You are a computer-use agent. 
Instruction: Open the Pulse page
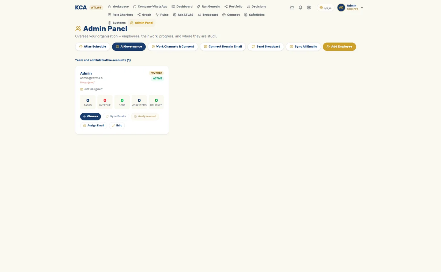click(162, 15)
